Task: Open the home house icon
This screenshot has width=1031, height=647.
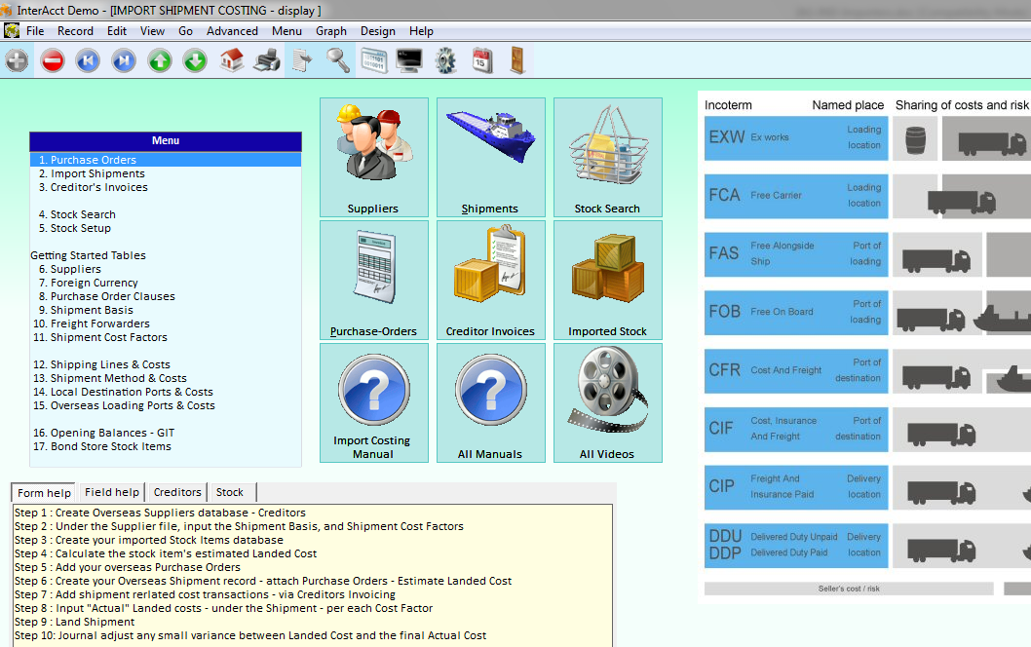Action: coord(232,60)
